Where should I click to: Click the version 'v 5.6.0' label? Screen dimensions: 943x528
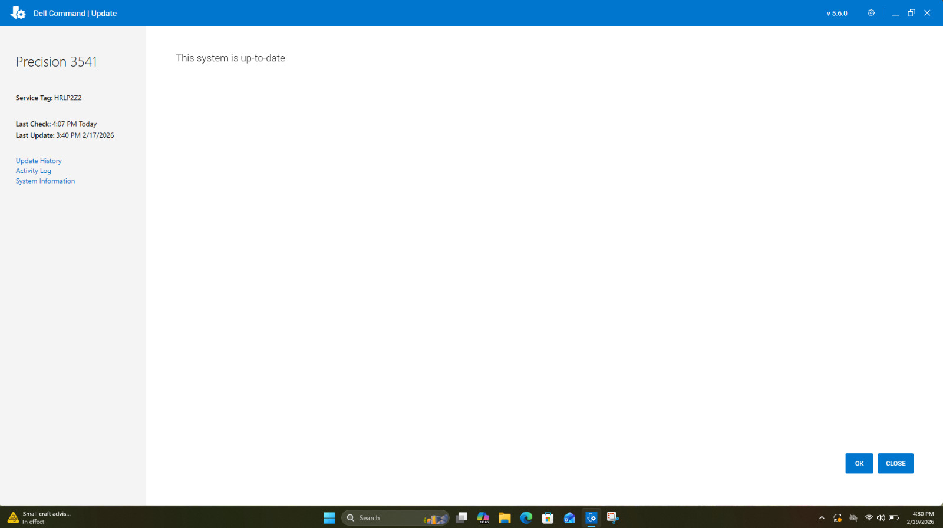coord(837,14)
